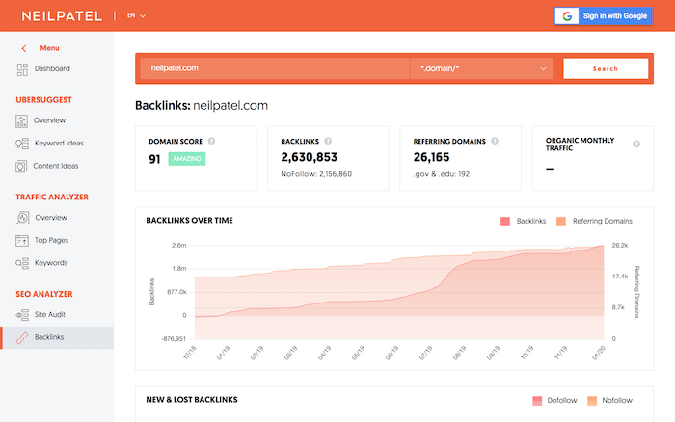Select Backlinks in the sidebar

57,337
